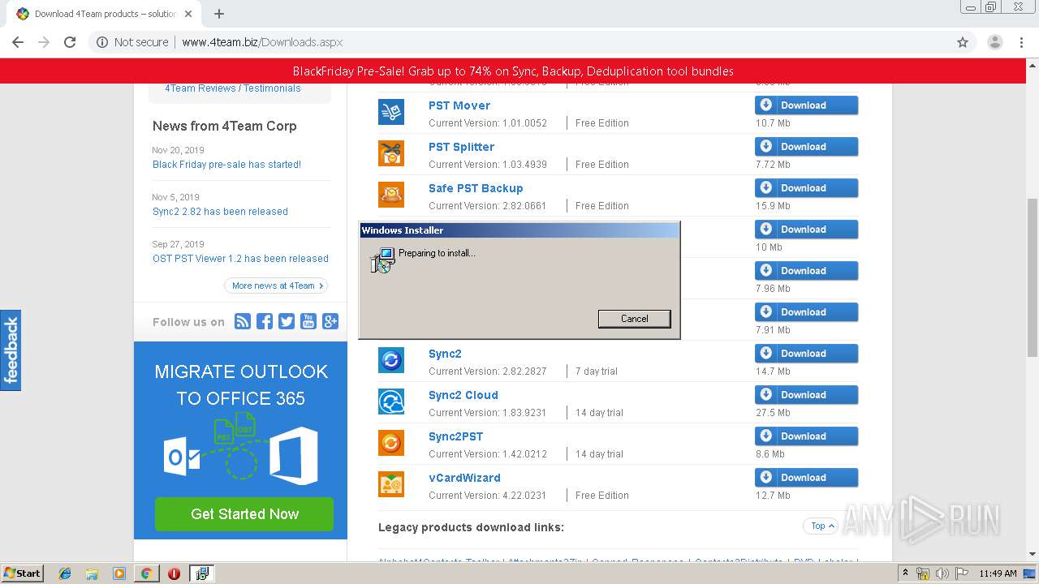Click the Sync2 product icon
This screenshot has height=584, width=1039.
(x=391, y=360)
